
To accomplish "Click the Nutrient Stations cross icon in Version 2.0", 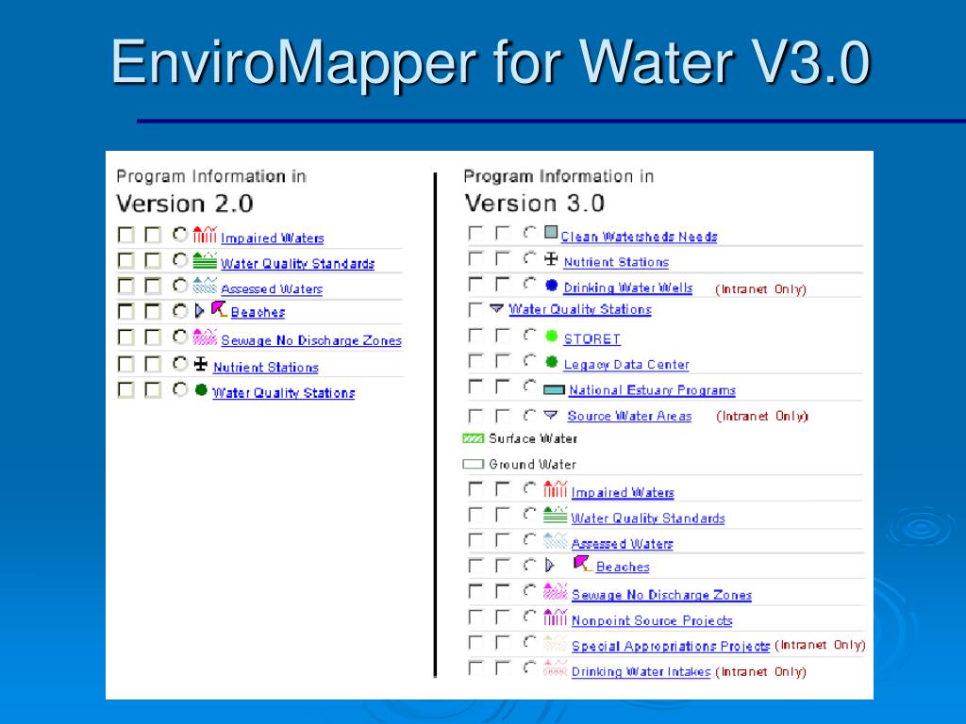I will point(201,364).
